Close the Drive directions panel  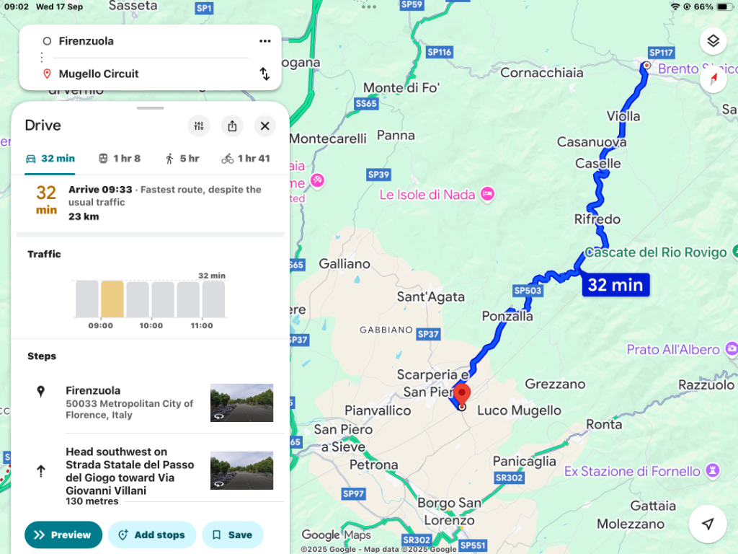[x=265, y=126]
